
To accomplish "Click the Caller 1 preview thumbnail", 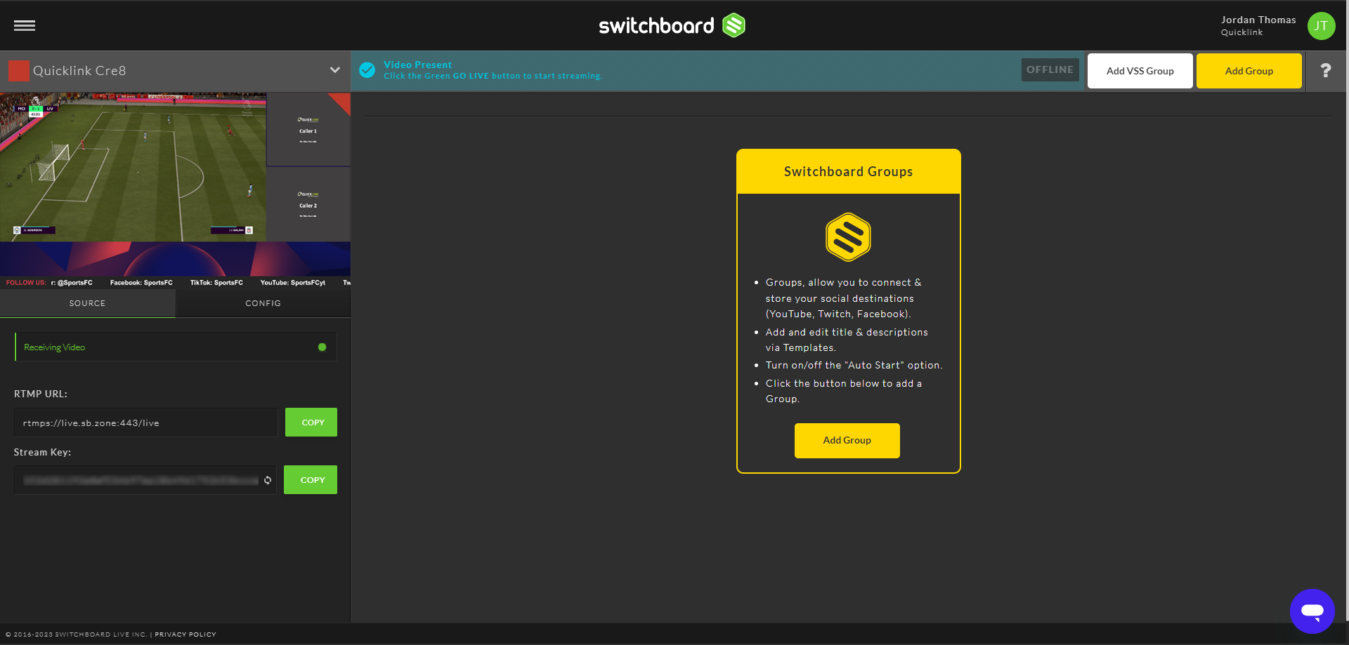I will coord(308,130).
